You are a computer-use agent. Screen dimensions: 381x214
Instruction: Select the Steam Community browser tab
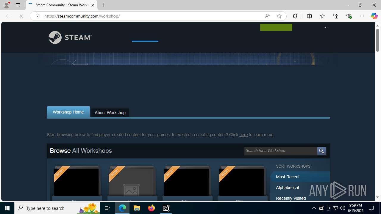coord(62,5)
